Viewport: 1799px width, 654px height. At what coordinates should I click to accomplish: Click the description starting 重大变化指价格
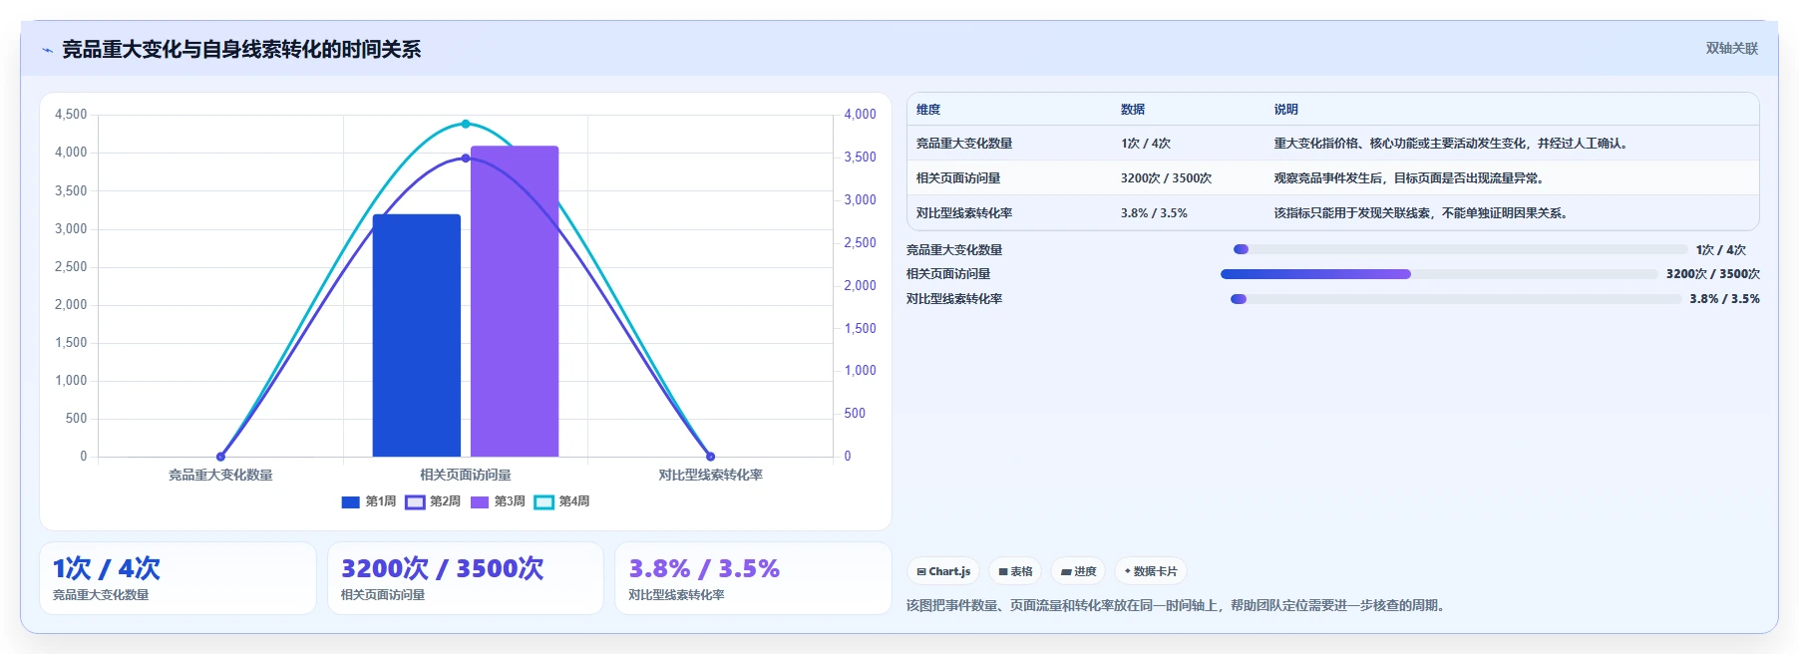(x=1453, y=144)
